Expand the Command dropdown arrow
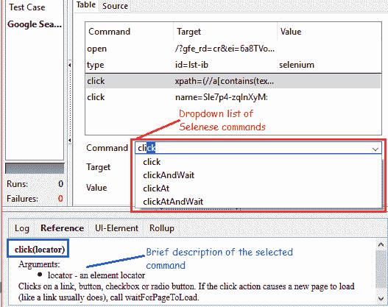 tap(375, 149)
